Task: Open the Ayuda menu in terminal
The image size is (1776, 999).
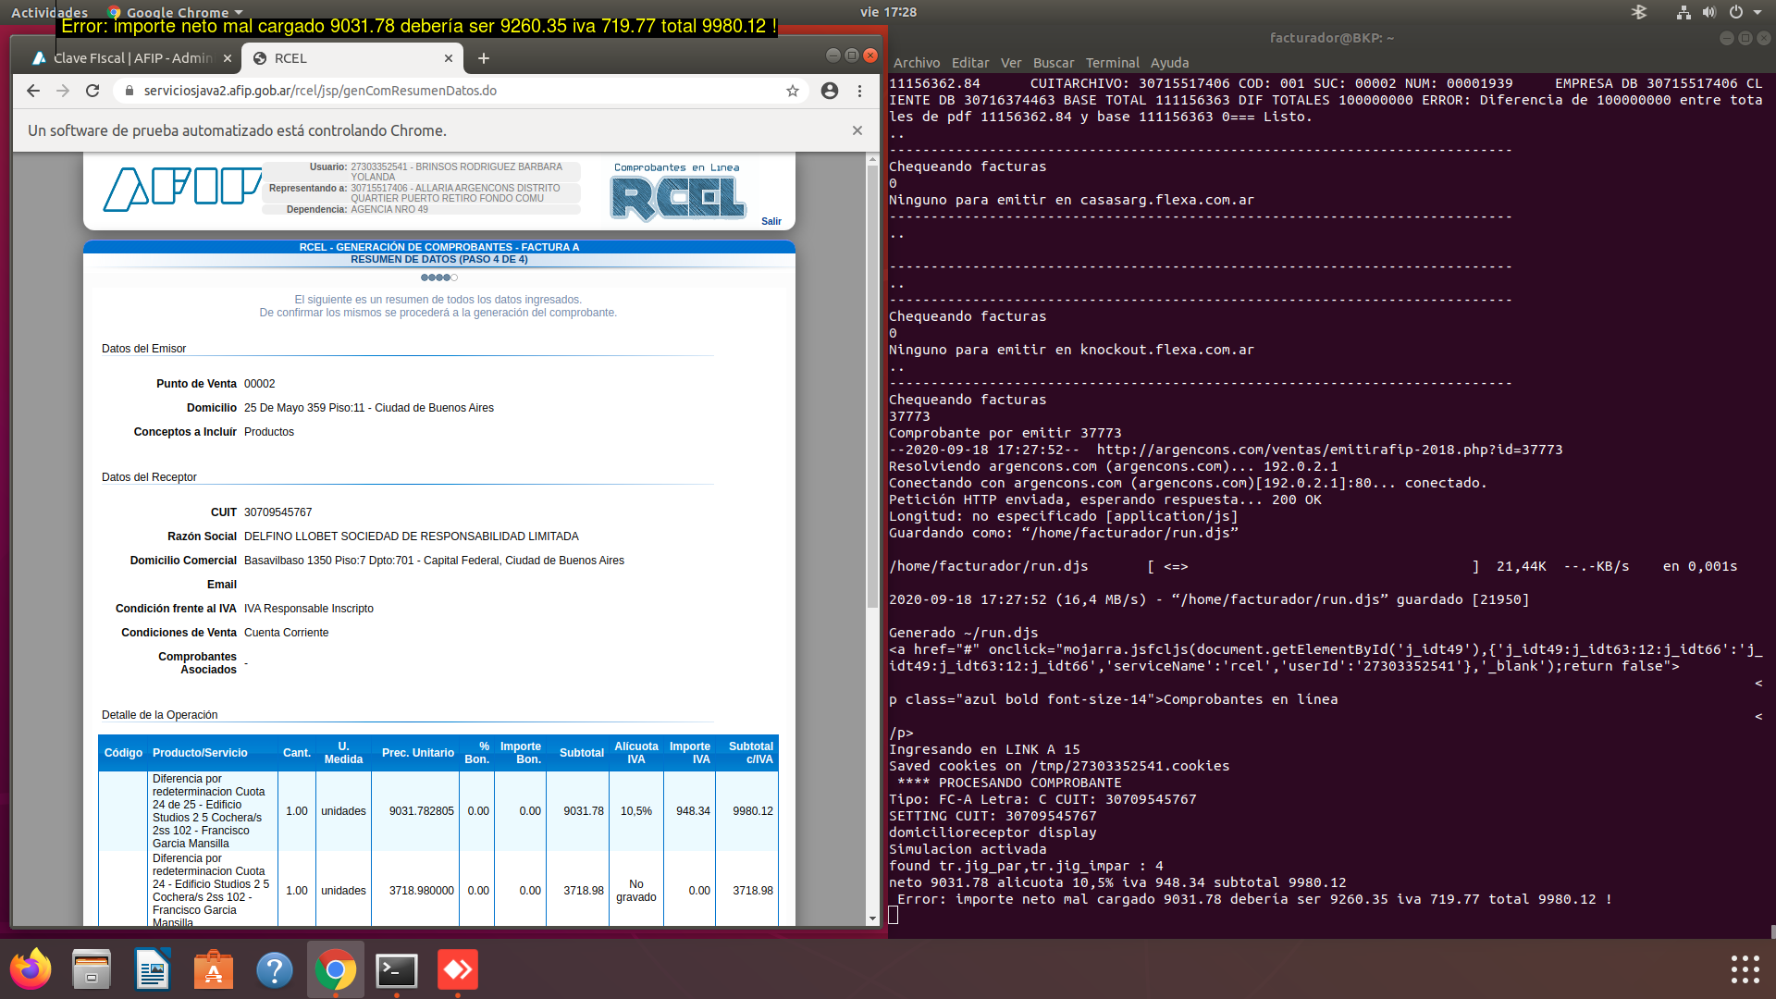Action: click(1169, 63)
